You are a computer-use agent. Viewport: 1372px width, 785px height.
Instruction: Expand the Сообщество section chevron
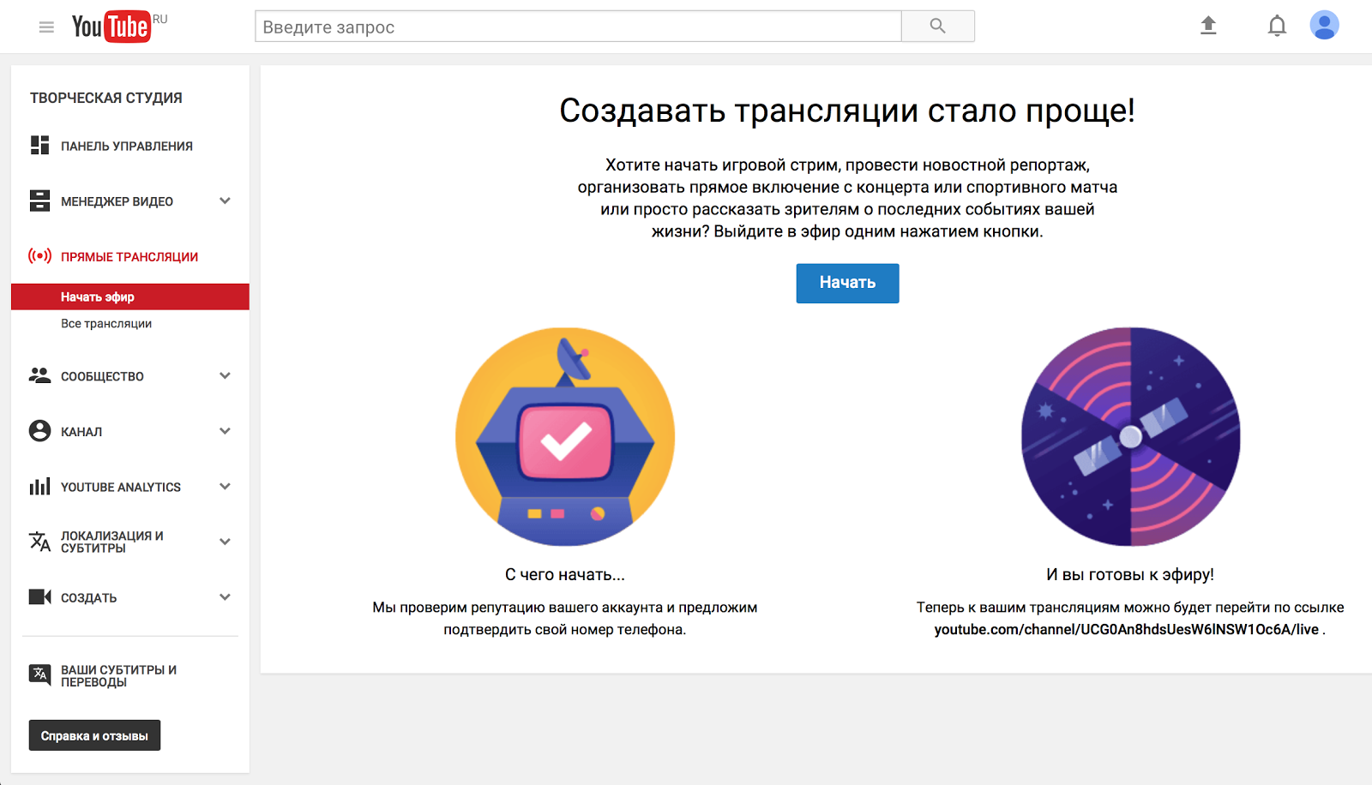click(225, 376)
